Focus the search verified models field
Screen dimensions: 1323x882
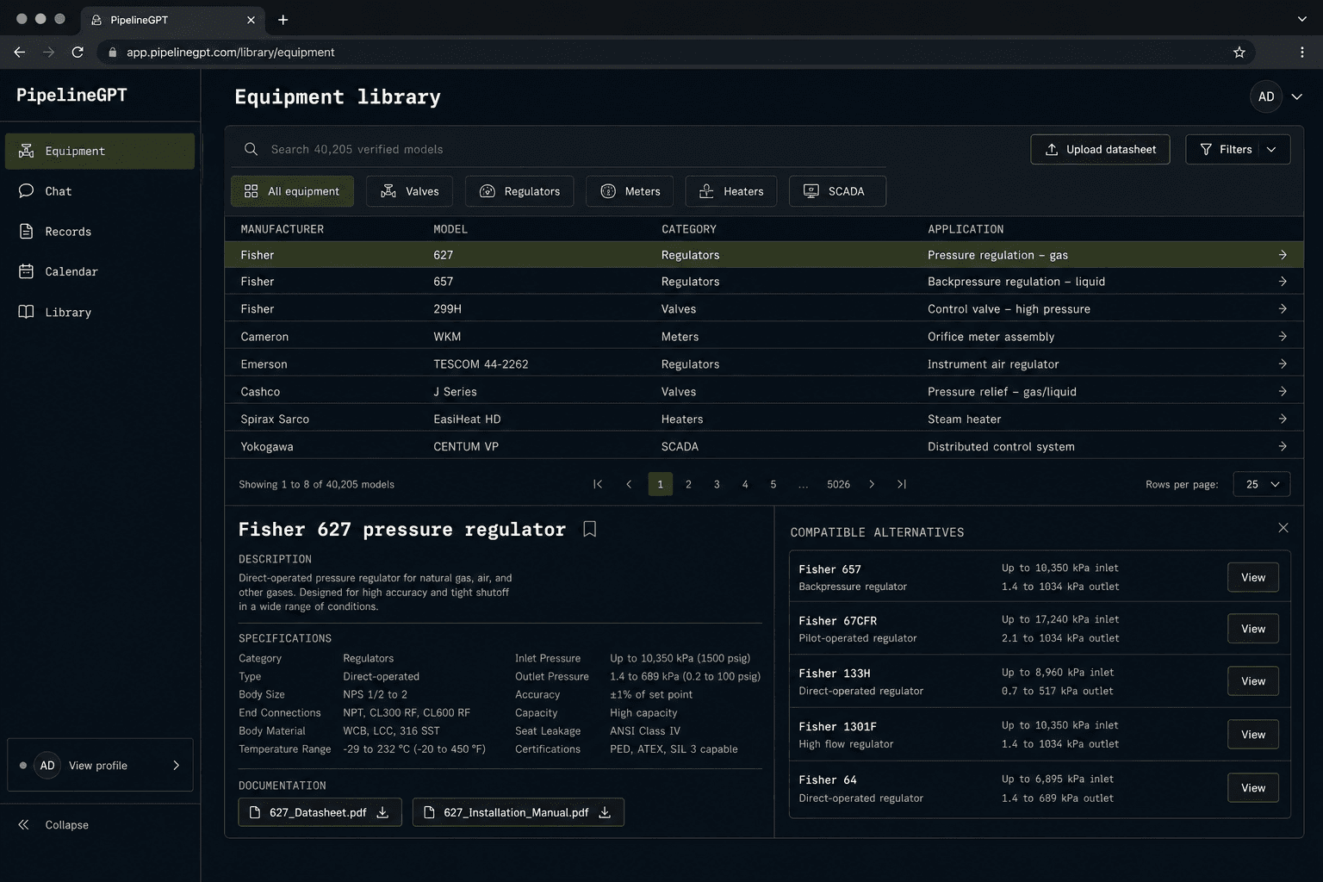click(560, 149)
